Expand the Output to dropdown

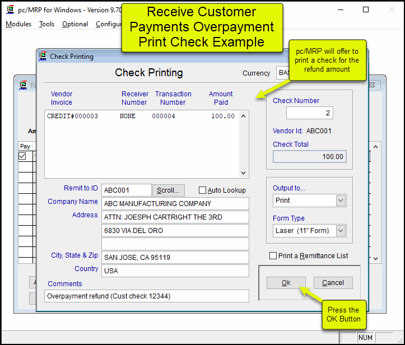click(x=341, y=201)
